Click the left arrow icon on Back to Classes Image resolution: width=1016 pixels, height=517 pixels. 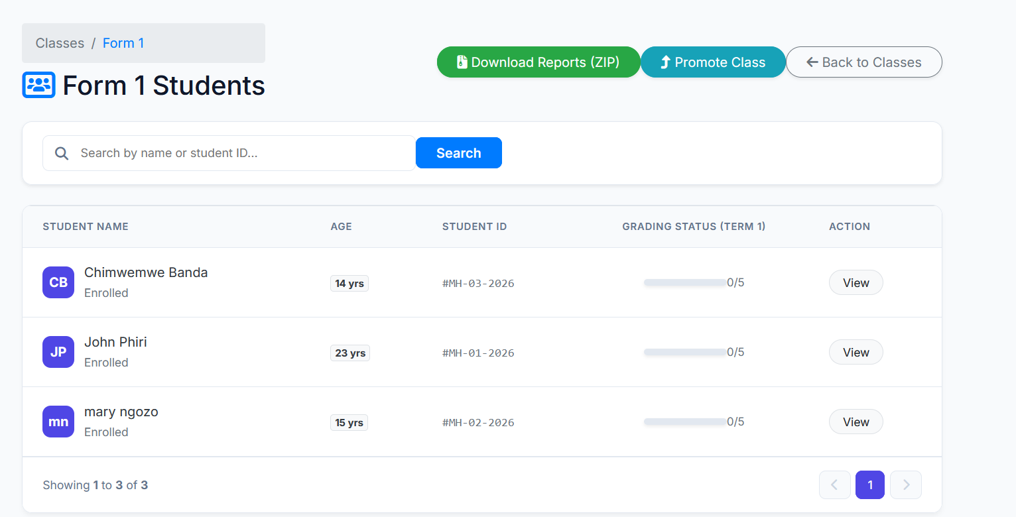click(812, 62)
